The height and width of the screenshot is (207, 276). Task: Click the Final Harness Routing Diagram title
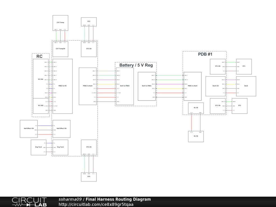118,199
